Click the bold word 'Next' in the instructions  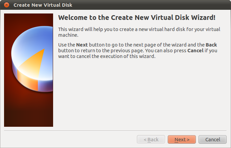pyautogui.click(x=82, y=45)
